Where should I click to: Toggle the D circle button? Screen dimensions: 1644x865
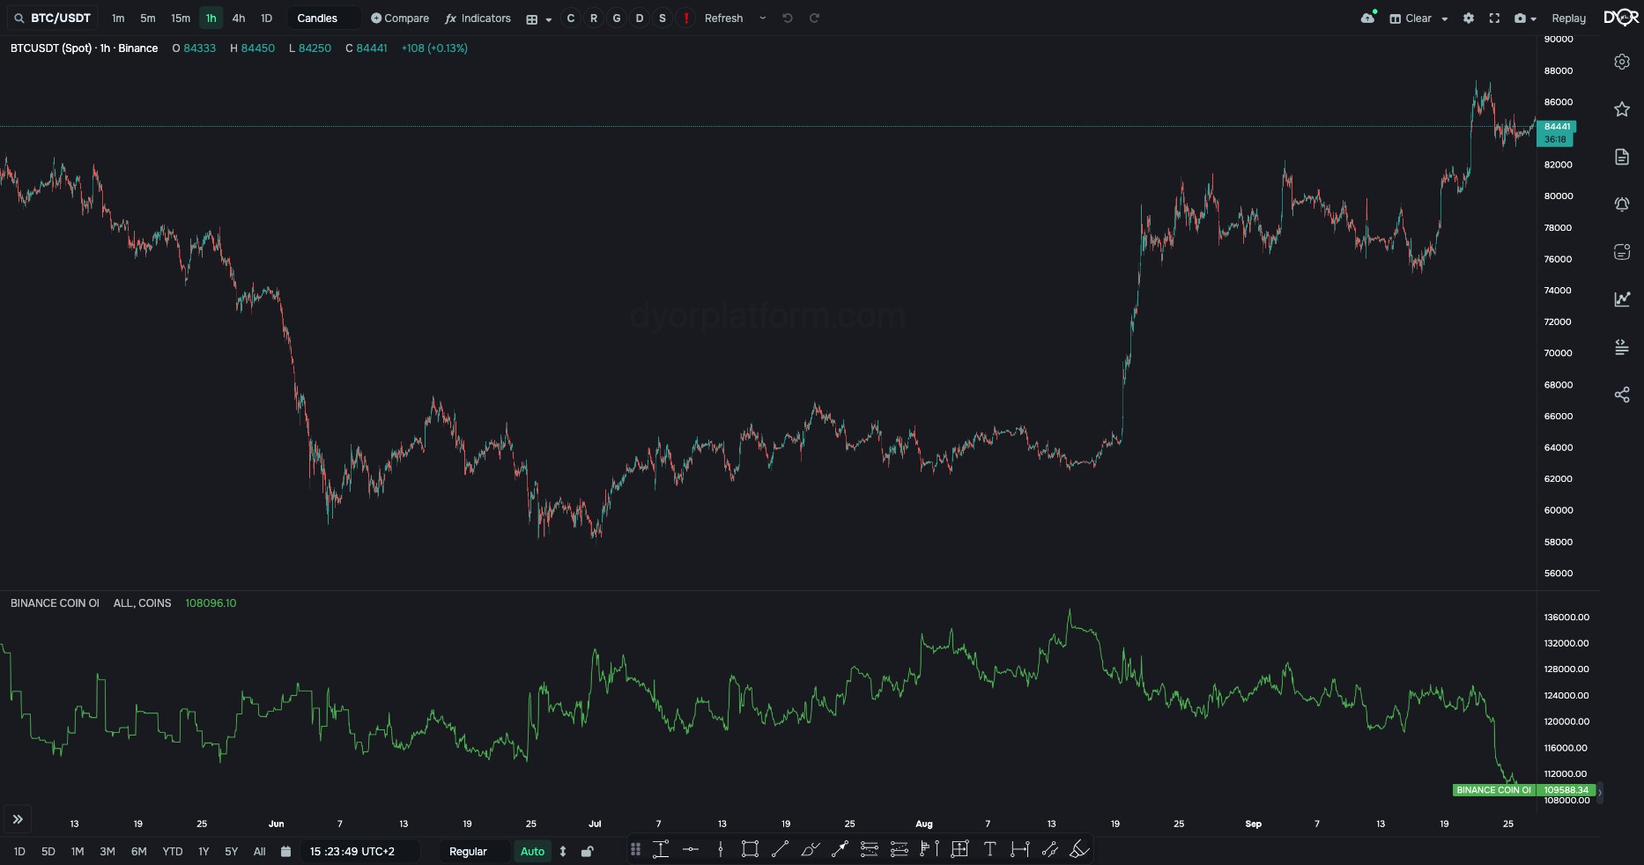640,18
